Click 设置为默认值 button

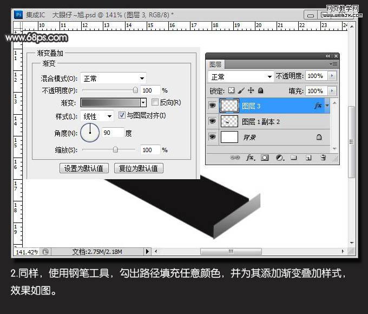pos(84,168)
